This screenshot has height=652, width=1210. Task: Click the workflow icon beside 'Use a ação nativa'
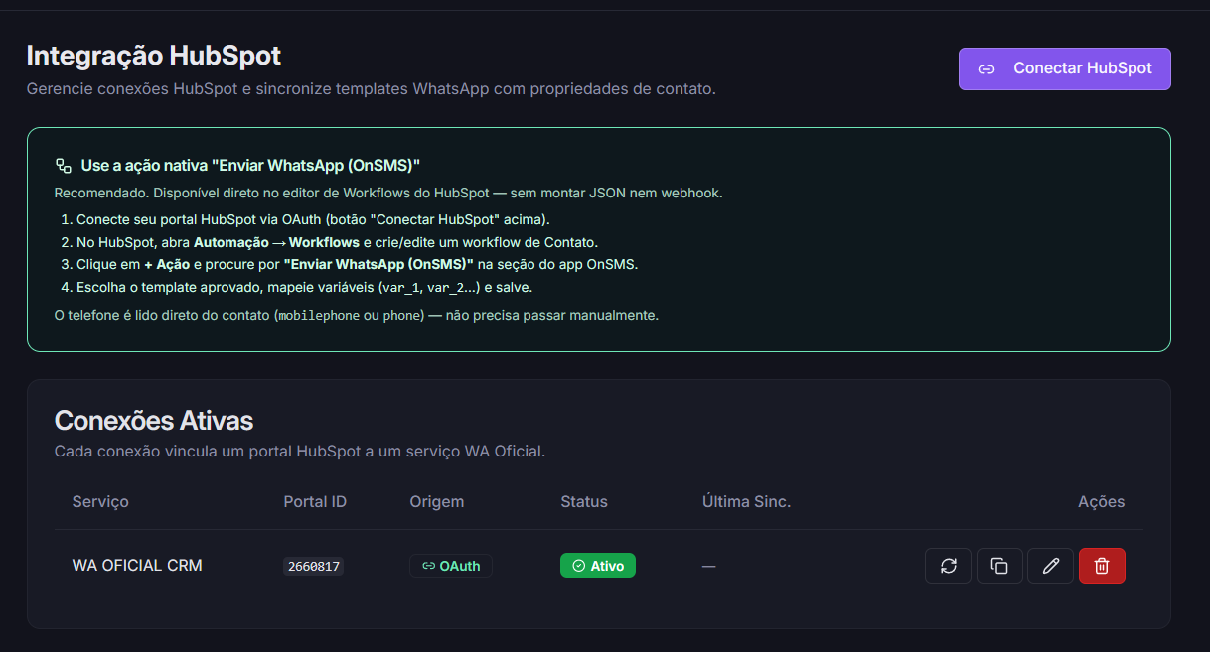64,166
